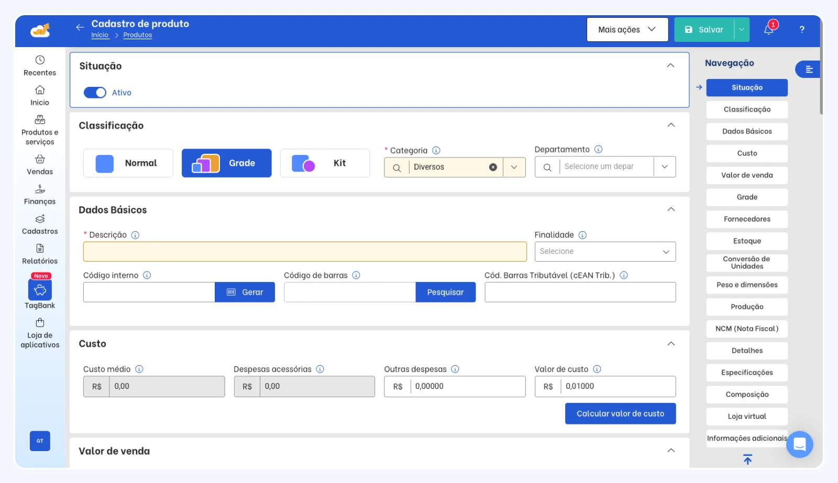Jump to Classificação in navigation
The height and width of the screenshot is (483, 838).
[x=747, y=109]
